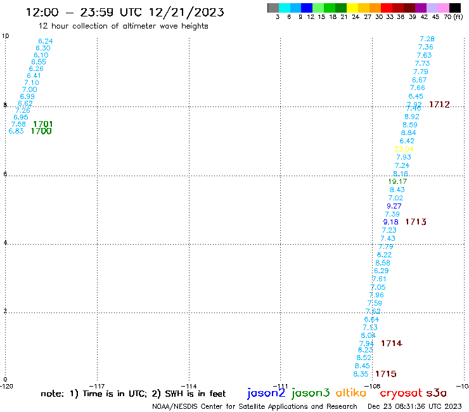Click the 1715 time label
Screen dimensions: 469x412
coord(386,374)
